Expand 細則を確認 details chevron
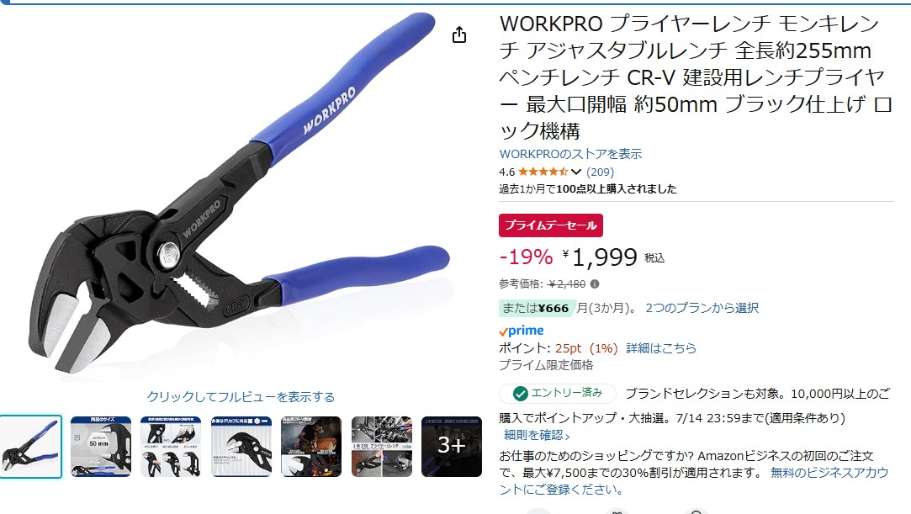 coord(567,436)
